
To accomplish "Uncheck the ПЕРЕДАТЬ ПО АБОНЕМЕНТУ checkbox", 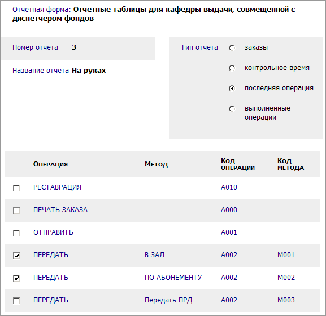I will pos(16,278).
